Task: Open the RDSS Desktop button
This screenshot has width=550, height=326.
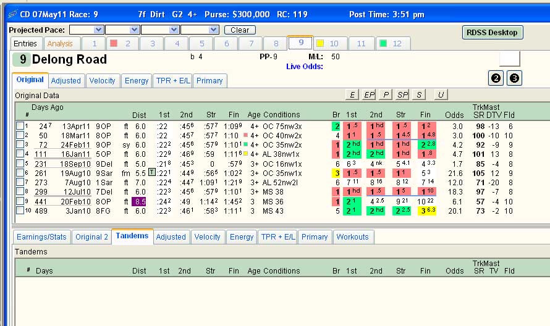Action: tap(493, 32)
